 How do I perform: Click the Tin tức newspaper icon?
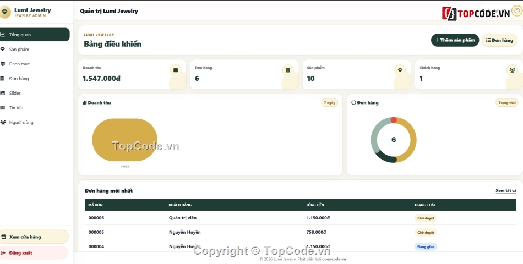2,108
